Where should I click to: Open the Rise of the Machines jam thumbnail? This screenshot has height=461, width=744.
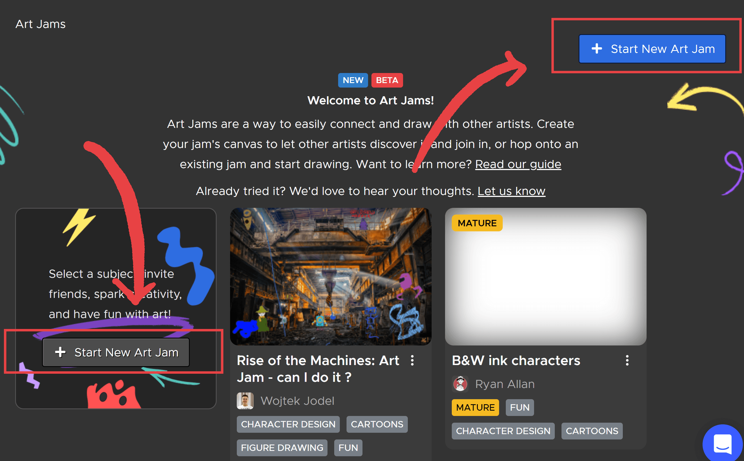click(x=330, y=276)
